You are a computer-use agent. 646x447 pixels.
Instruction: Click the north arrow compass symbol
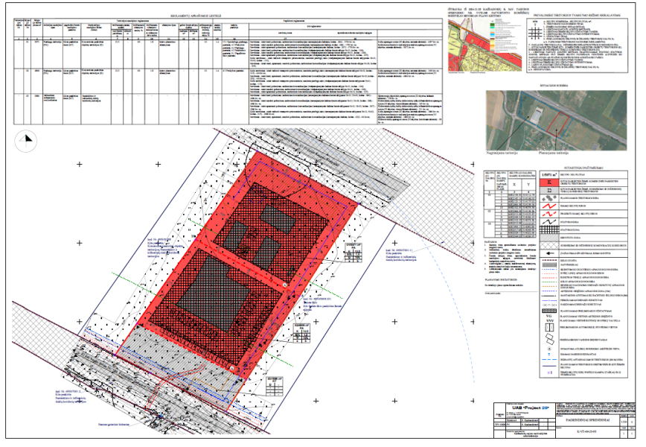28,136
